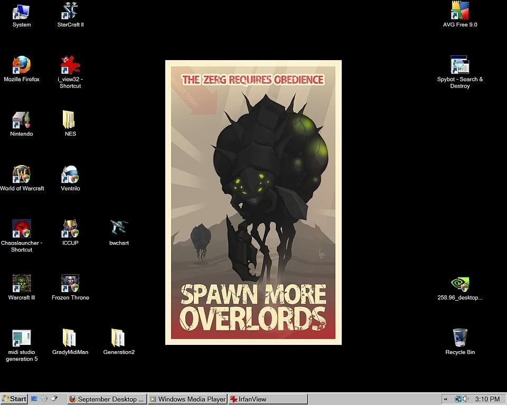Switch to the IrfanView taskbar window
This screenshot has width=507, height=405.
click(x=268, y=399)
